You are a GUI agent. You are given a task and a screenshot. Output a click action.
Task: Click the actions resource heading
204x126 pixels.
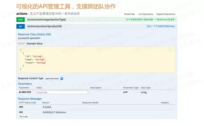(22, 13)
